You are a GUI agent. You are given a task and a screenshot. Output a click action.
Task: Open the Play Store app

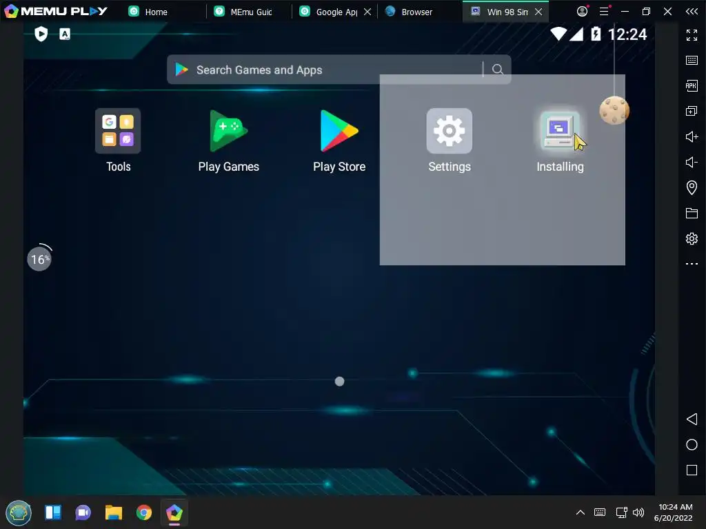click(x=339, y=131)
